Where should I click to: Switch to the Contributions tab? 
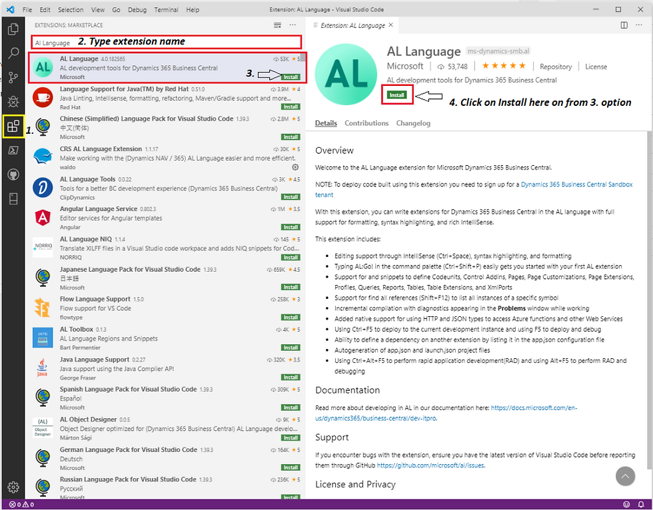coord(366,123)
